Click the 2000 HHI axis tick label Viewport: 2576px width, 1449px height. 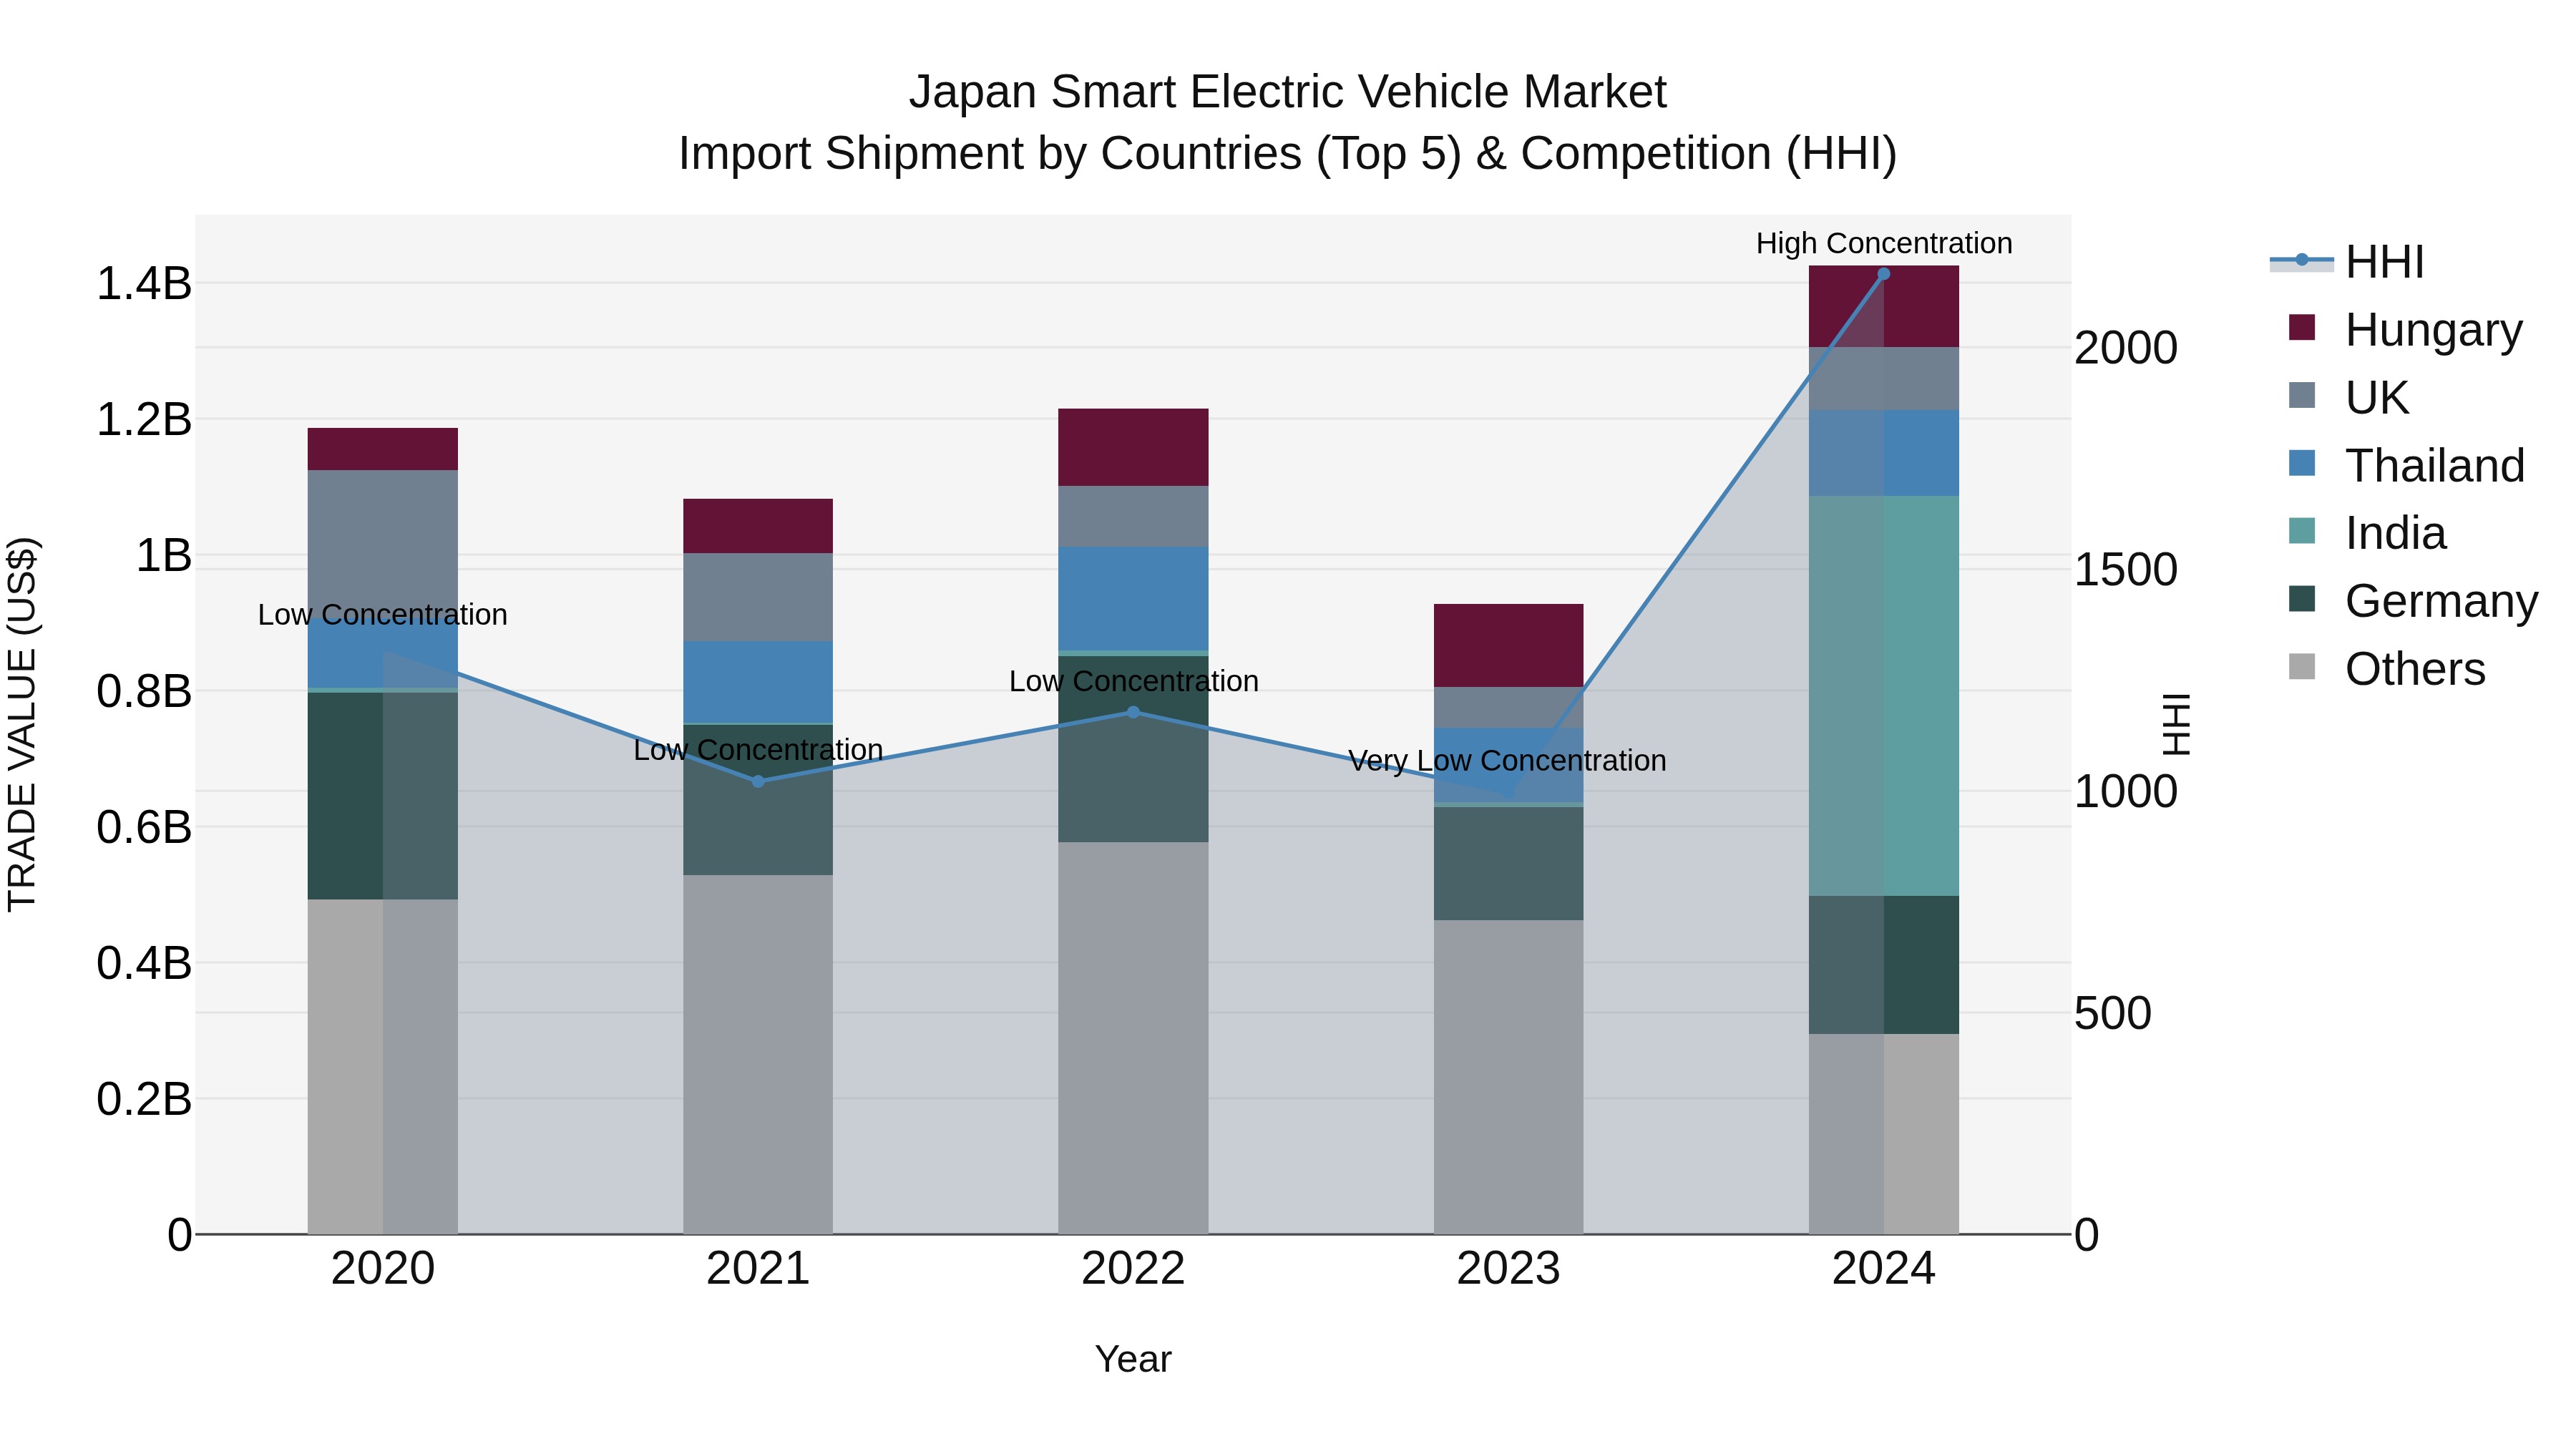(2126, 348)
